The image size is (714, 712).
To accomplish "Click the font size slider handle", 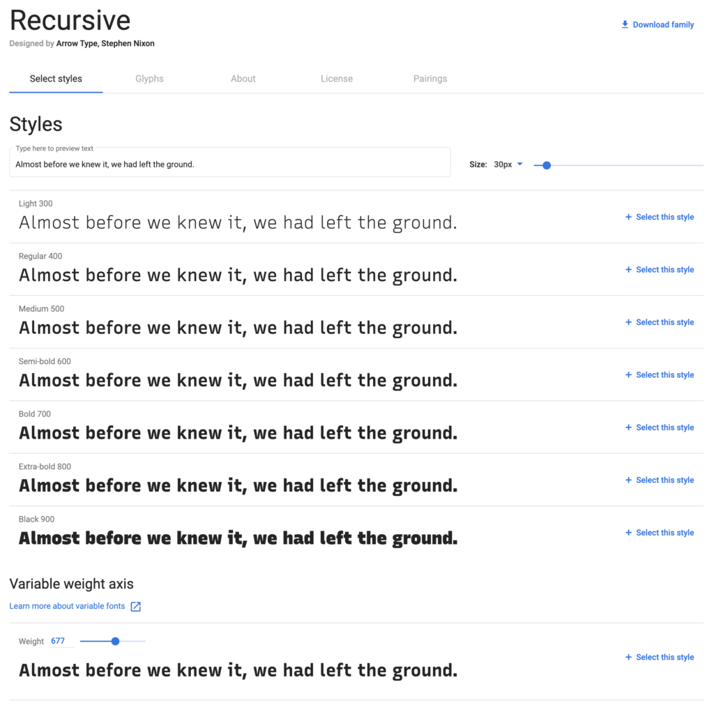I will click(x=547, y=165).
